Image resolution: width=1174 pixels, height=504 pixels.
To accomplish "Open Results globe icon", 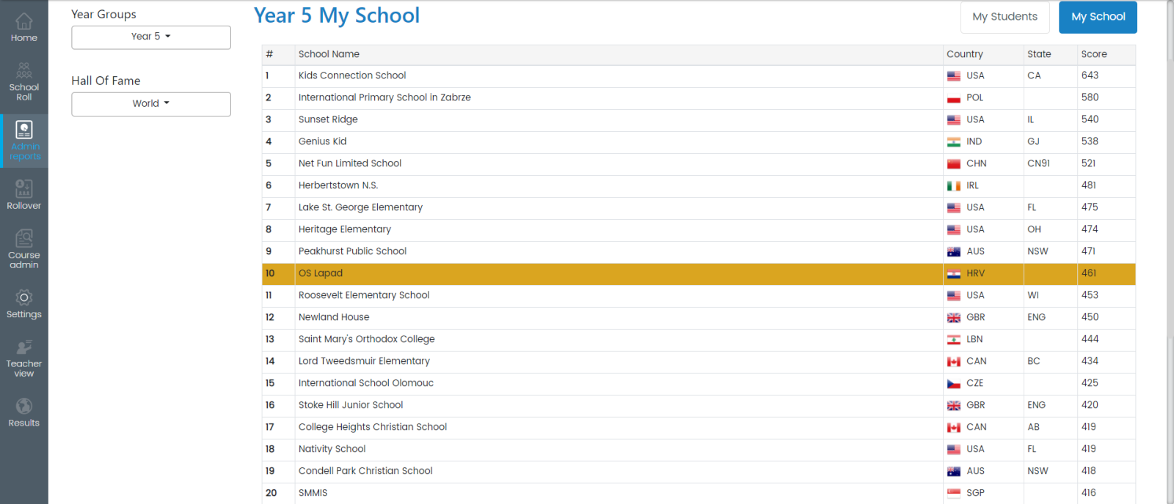I will (x=24, y=412).
